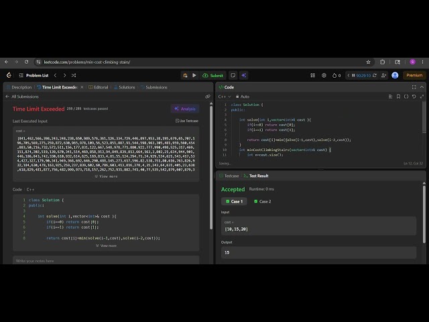Open settings gear icon in top bar

point(324,75)
